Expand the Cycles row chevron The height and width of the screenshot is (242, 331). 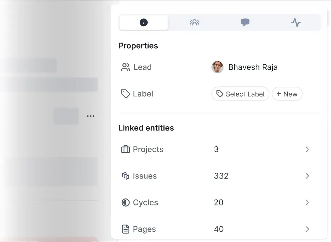click(x=307, y=202)
